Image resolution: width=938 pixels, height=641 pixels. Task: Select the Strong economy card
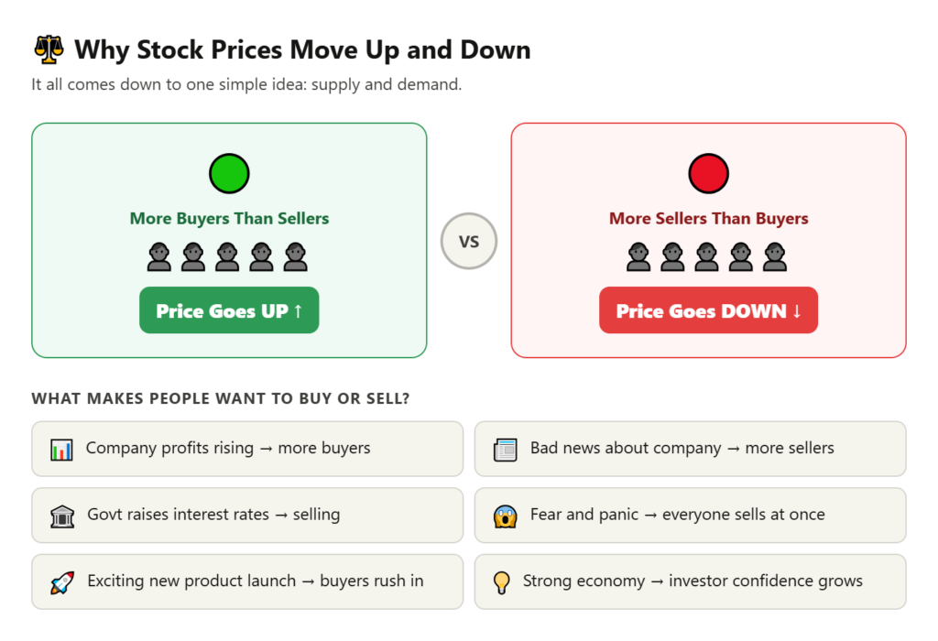pyautogui.click(x=690, y=581)
